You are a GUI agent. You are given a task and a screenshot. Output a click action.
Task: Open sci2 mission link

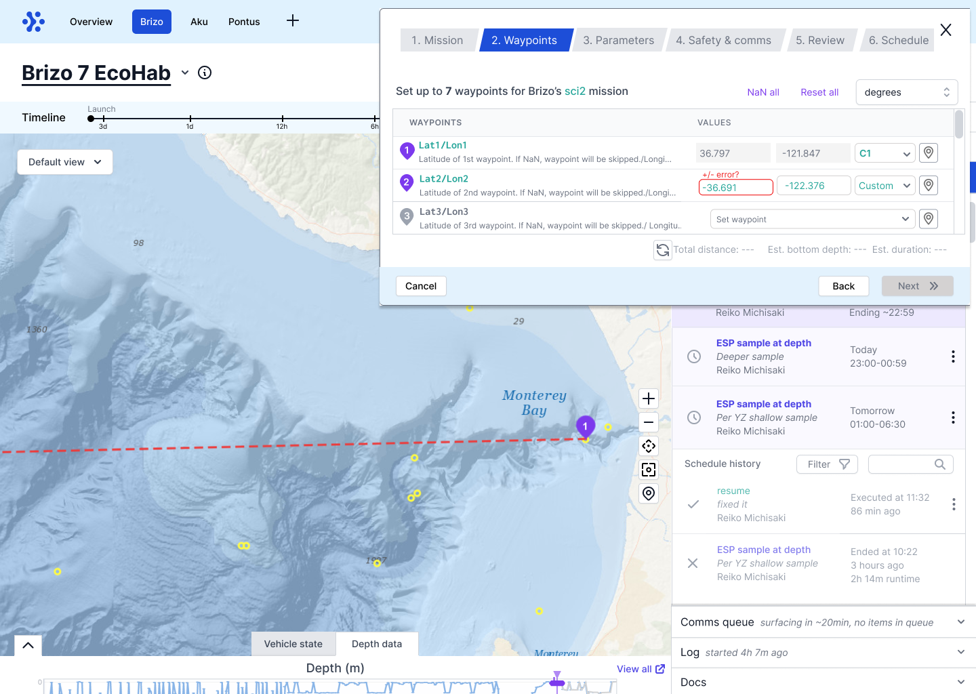575,91
